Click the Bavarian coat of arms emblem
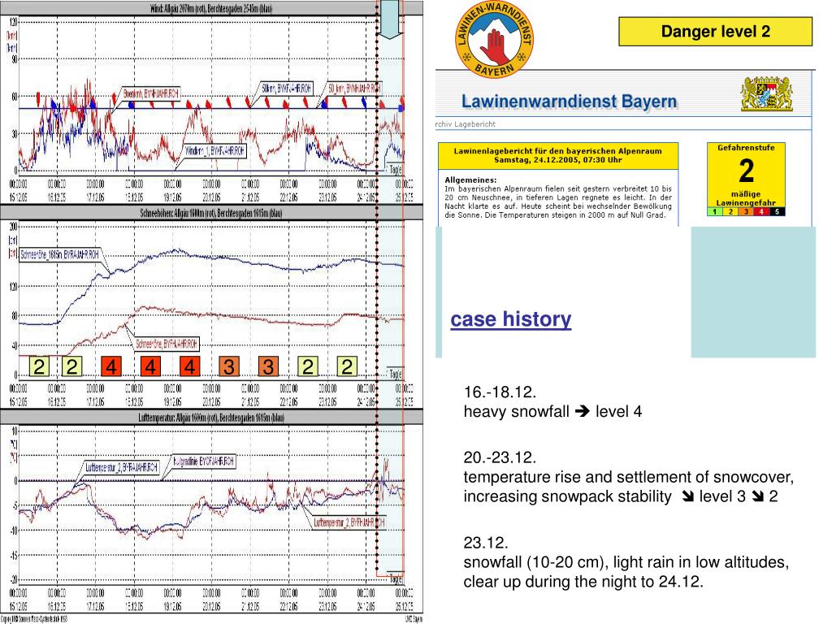 click(766, 93)
